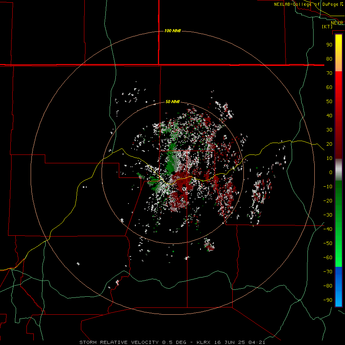Select the -50 scale value
Screen dimensions: 345x345
tap(328, 243)
